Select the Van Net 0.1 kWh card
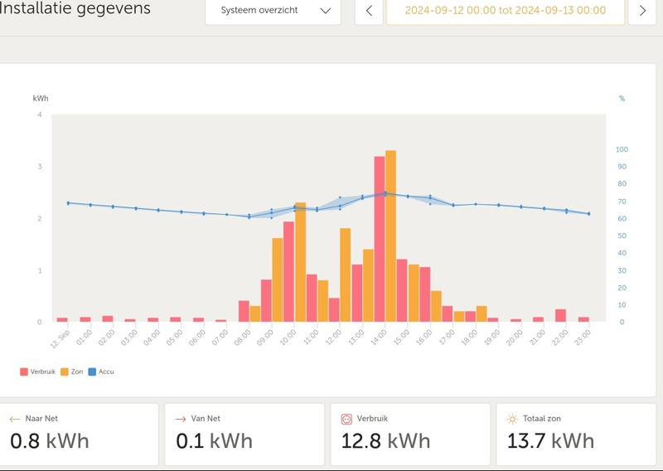Screen dimensions: 663x471 coord(244,434)
